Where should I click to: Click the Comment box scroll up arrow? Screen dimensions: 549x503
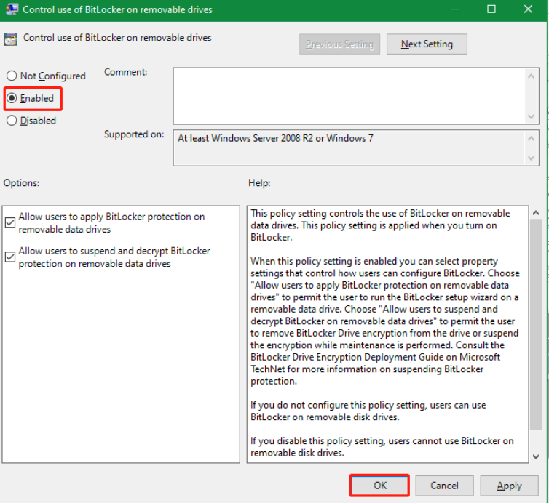[531, 76]
